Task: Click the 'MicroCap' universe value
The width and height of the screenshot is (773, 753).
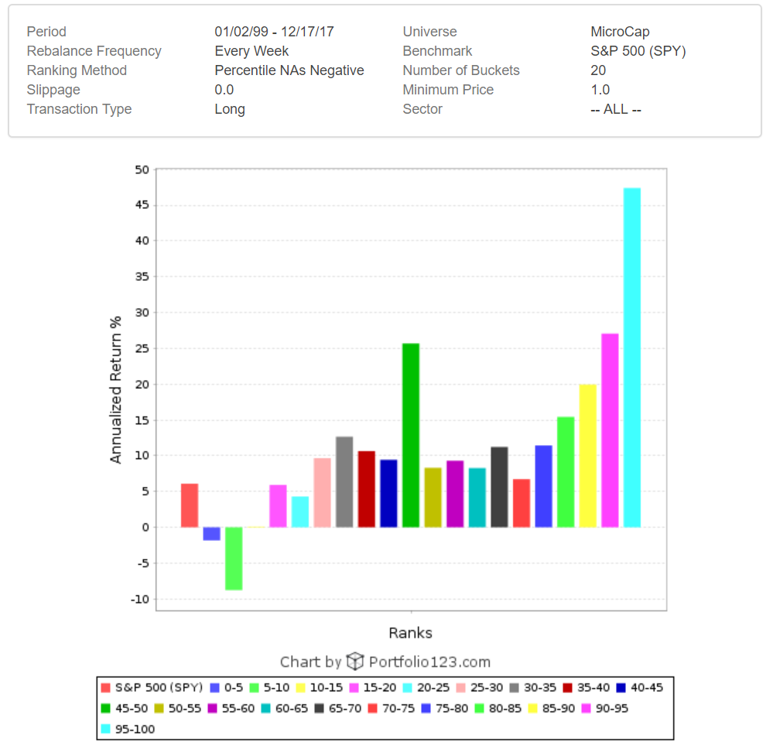Action: pos(620,32)
